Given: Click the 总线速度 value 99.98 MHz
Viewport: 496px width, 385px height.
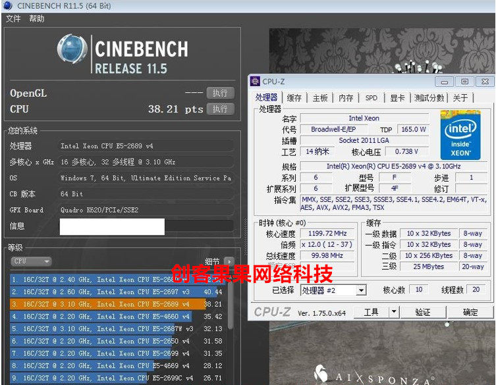Looking at the screenshot, I should [x=327, y=256].
